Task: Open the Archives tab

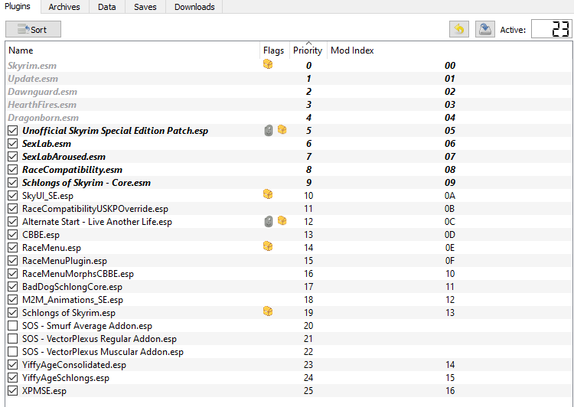Action: pyautogui.click(x=64, y=7)
